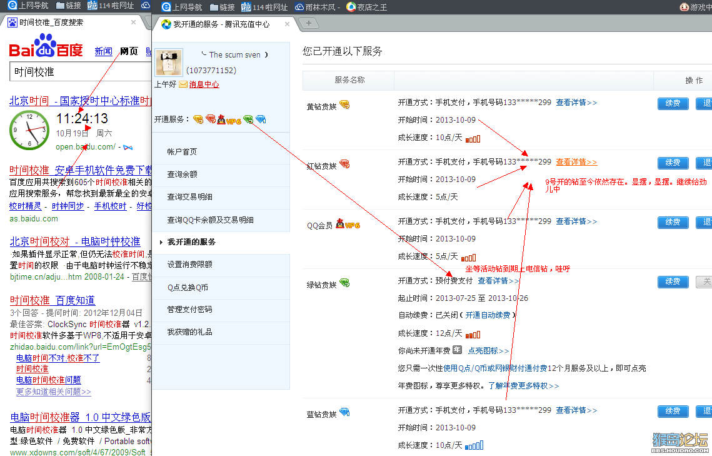Click the yellow diamond icon next to 黄钻贵族
The width and height of the screenshot is (712, 456).
344,105
